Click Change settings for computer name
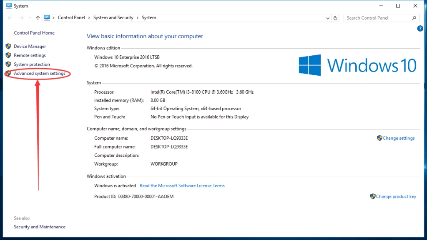The height and width of the screenshot is (240, 427). [398, 138]
